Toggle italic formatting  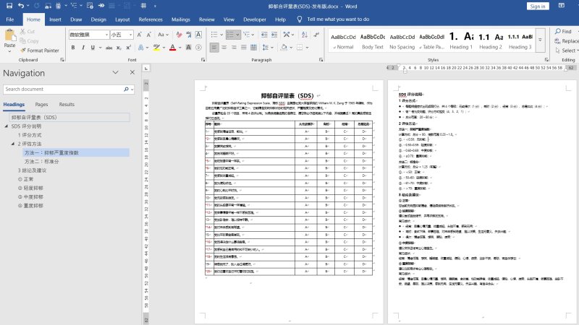(x=83, y=48)
